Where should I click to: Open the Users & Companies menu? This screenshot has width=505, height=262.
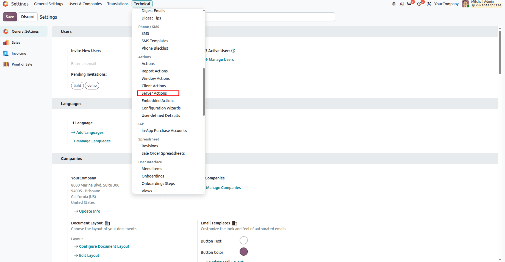(85, 4)
